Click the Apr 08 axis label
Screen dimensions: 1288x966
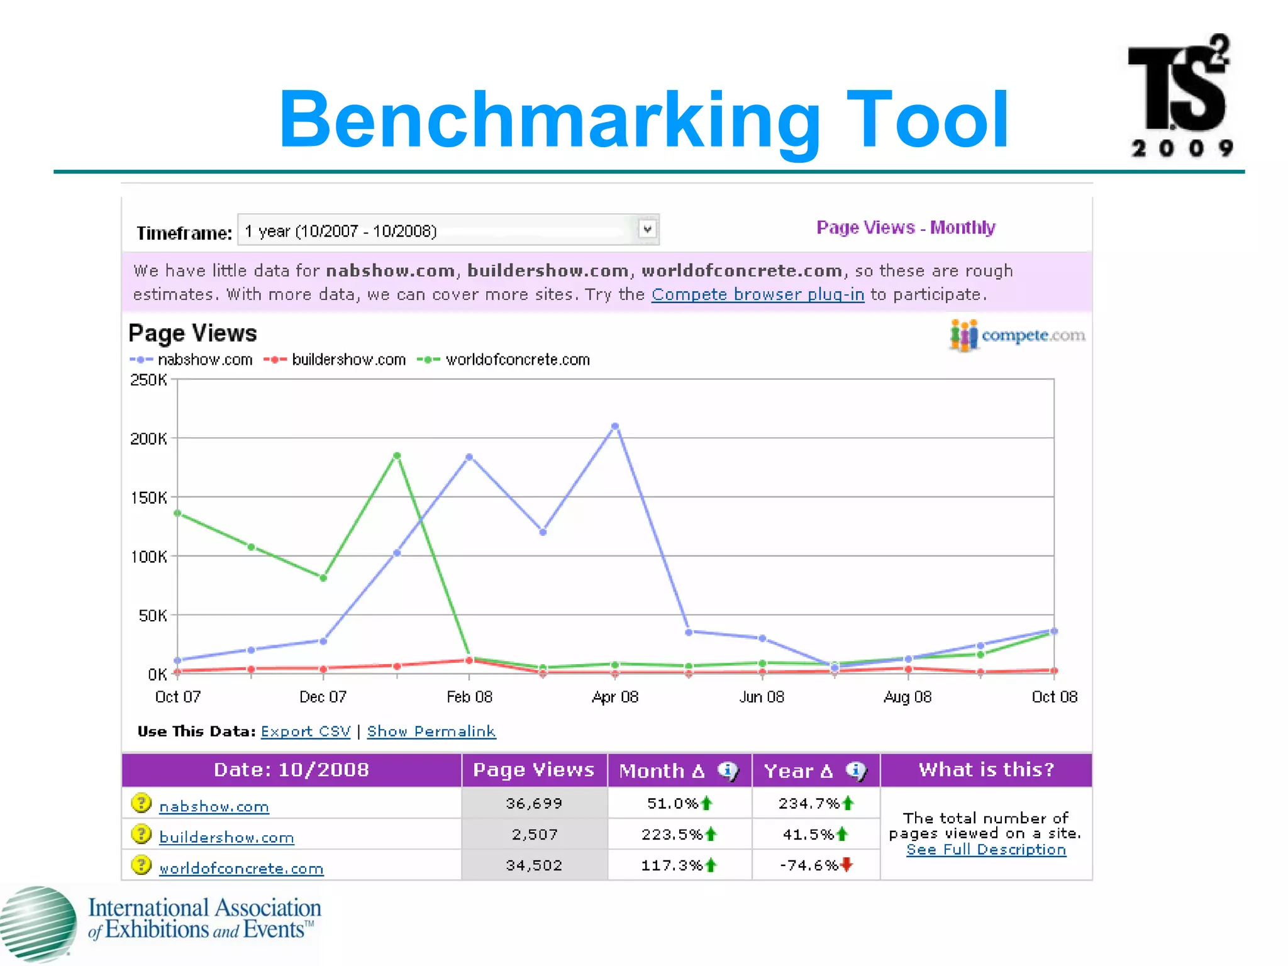click(x=615, y=697)
